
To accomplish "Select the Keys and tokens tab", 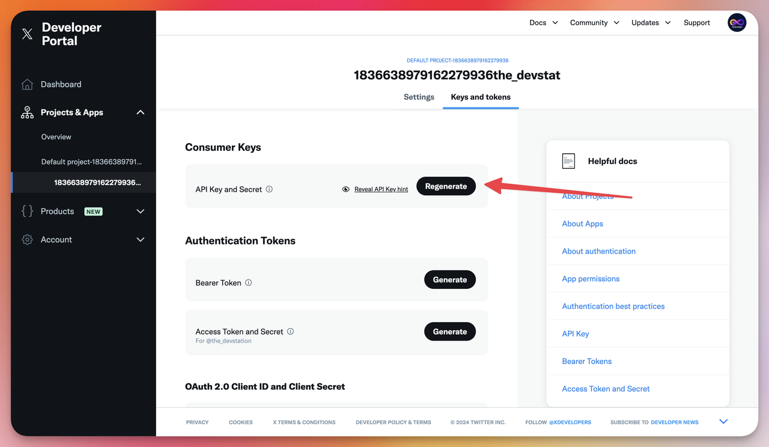I will 481,97.
